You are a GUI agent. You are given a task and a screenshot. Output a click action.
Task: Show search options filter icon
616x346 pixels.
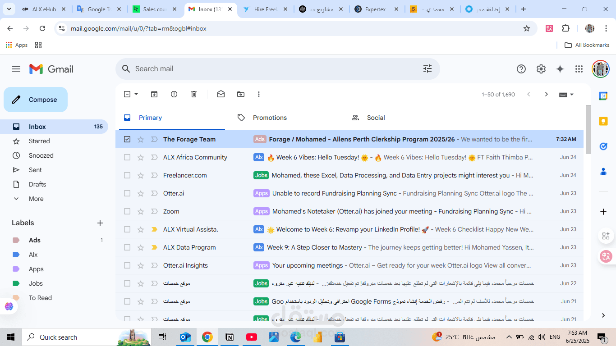[x=428, y=68]
